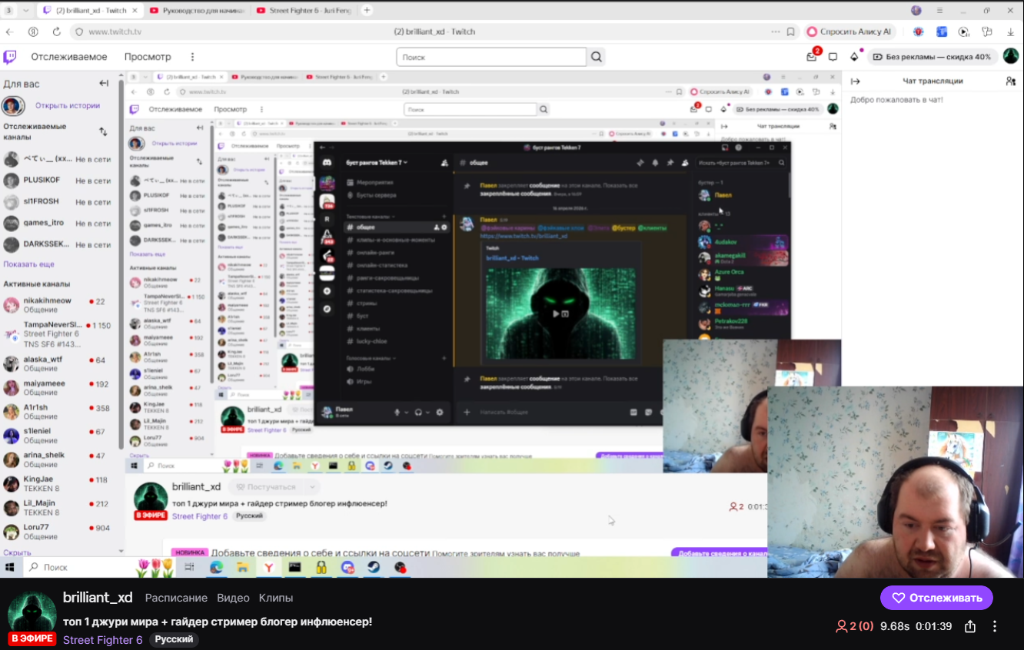The height and width of the screenshot is (650, 1024).
Task: Open the Отслеживаемое navigation item
Action: coord(69,57)
